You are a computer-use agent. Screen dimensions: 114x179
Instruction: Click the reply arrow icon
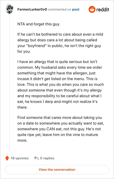[x=36, y=158]
